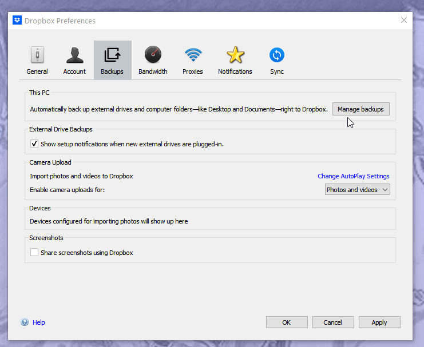Screen dimensions: 424x347
Task: Click the Dropbox logo in title bar
Action: coord(17,21)
